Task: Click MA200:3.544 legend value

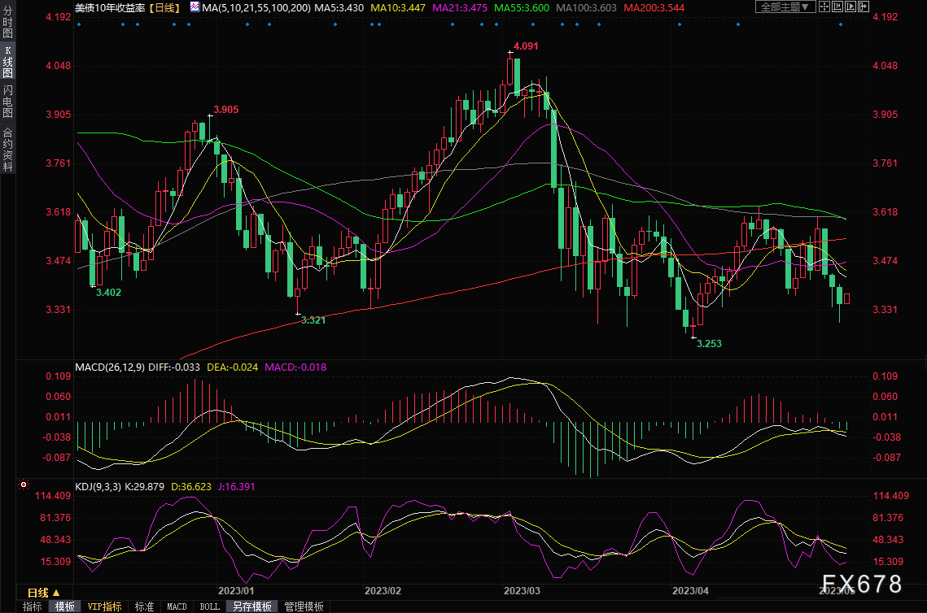Action: tap(654, 7)
